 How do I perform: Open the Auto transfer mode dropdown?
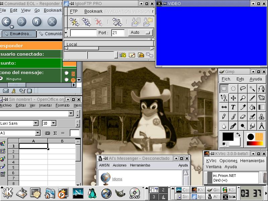(140, 32)
